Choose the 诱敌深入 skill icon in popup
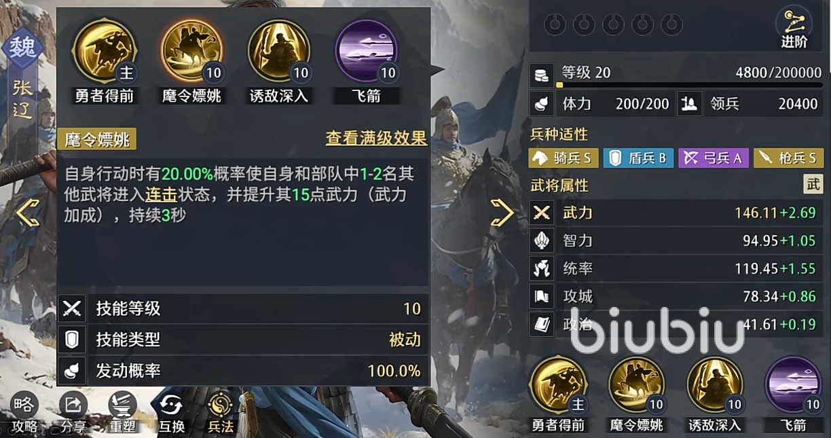The width and height of the screenshot is (831, 438). 279,51
